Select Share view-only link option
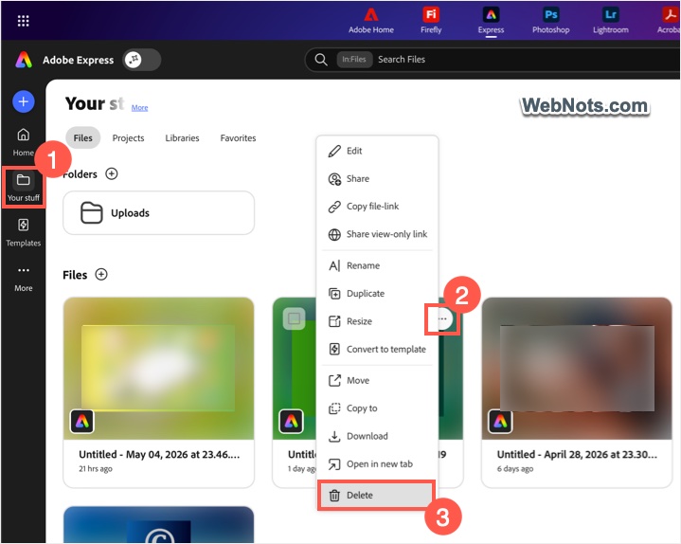This screenshot has height=544, width=681. (377, 234)
